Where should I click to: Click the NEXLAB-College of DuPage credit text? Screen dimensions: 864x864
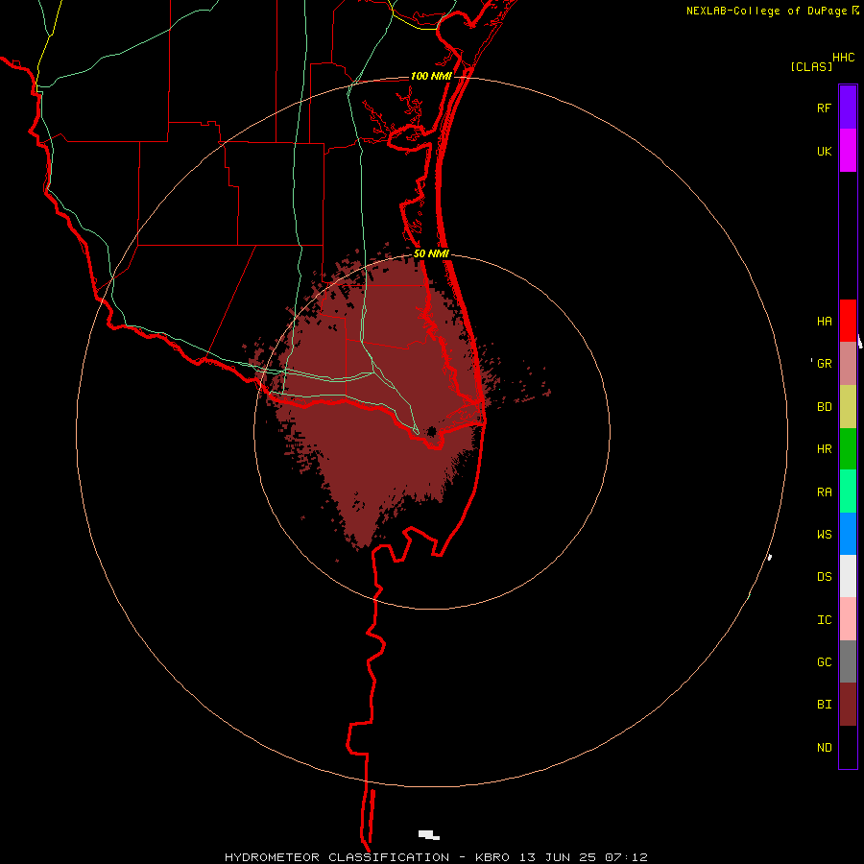(x=768, y=11)
